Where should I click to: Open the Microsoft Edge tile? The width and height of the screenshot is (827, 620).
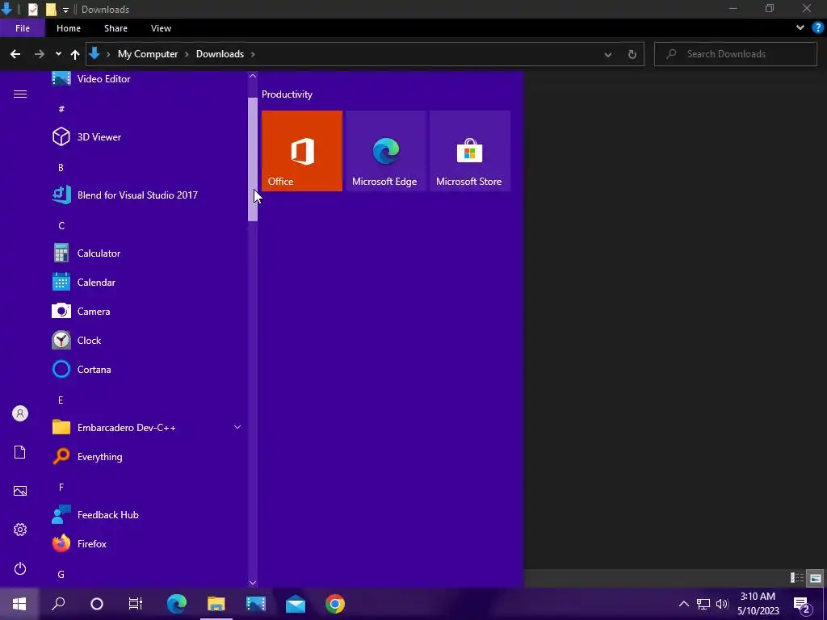[385, 151]
